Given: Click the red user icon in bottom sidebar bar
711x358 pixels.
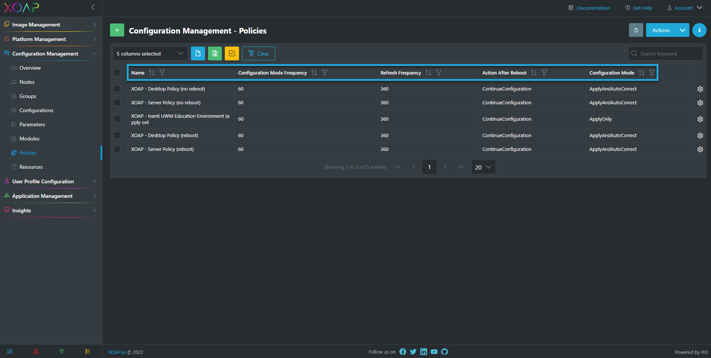Looking at the screenshot, I should (x=36, y=351).
